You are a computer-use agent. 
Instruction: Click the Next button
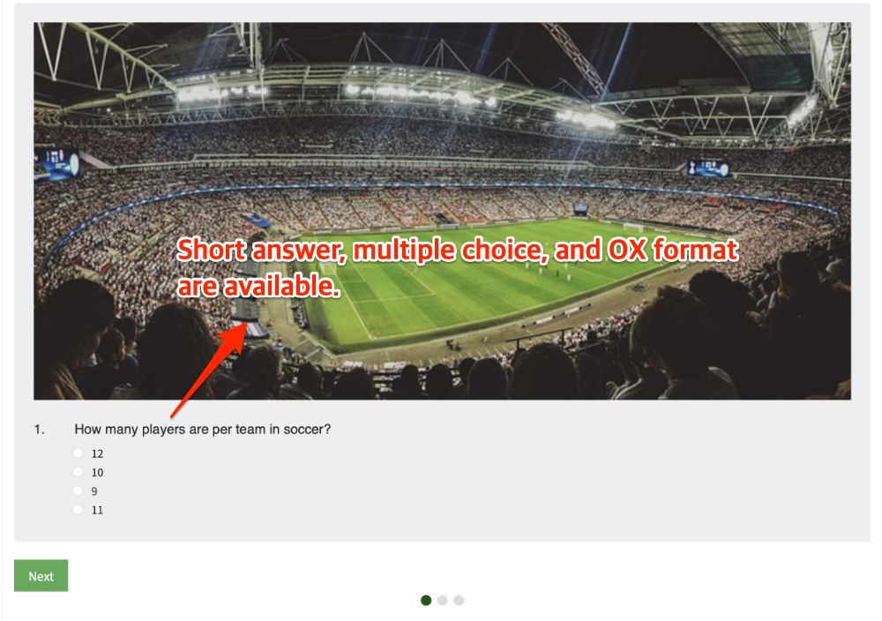pyautogui.click(x=41, y=575)
